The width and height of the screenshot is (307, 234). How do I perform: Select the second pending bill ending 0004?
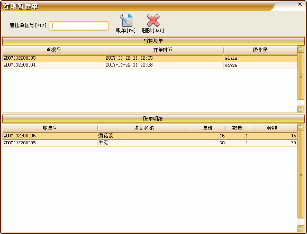click(150, 65)
